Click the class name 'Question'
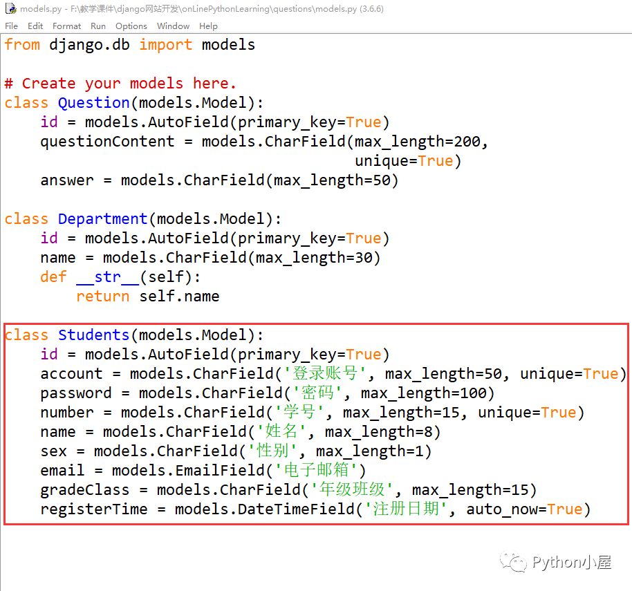The width and height of the screenshot is (632, 591). [93, 103]
